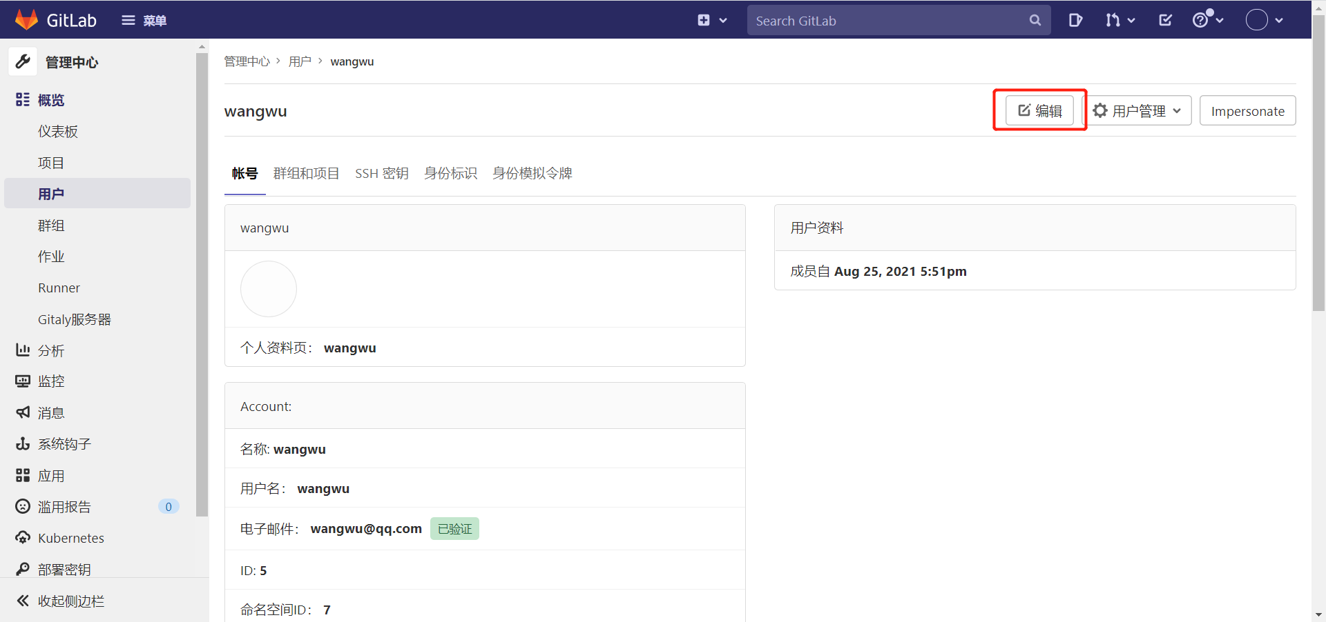
Task: Open Runner in the sidebar
Action: (59, 288)
